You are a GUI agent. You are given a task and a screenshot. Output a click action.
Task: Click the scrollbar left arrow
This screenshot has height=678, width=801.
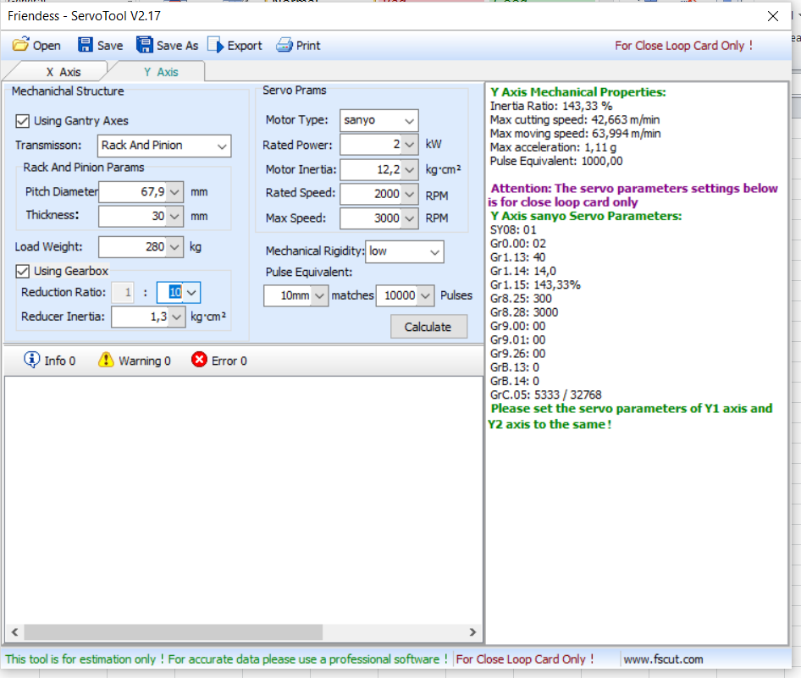coord(14,632)
